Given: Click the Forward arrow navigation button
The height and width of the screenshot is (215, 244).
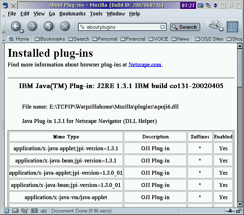Looking at the screenshot, I should pos(32,26).
